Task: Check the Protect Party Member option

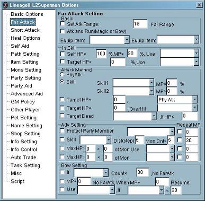Action: (x=62, y=130)
